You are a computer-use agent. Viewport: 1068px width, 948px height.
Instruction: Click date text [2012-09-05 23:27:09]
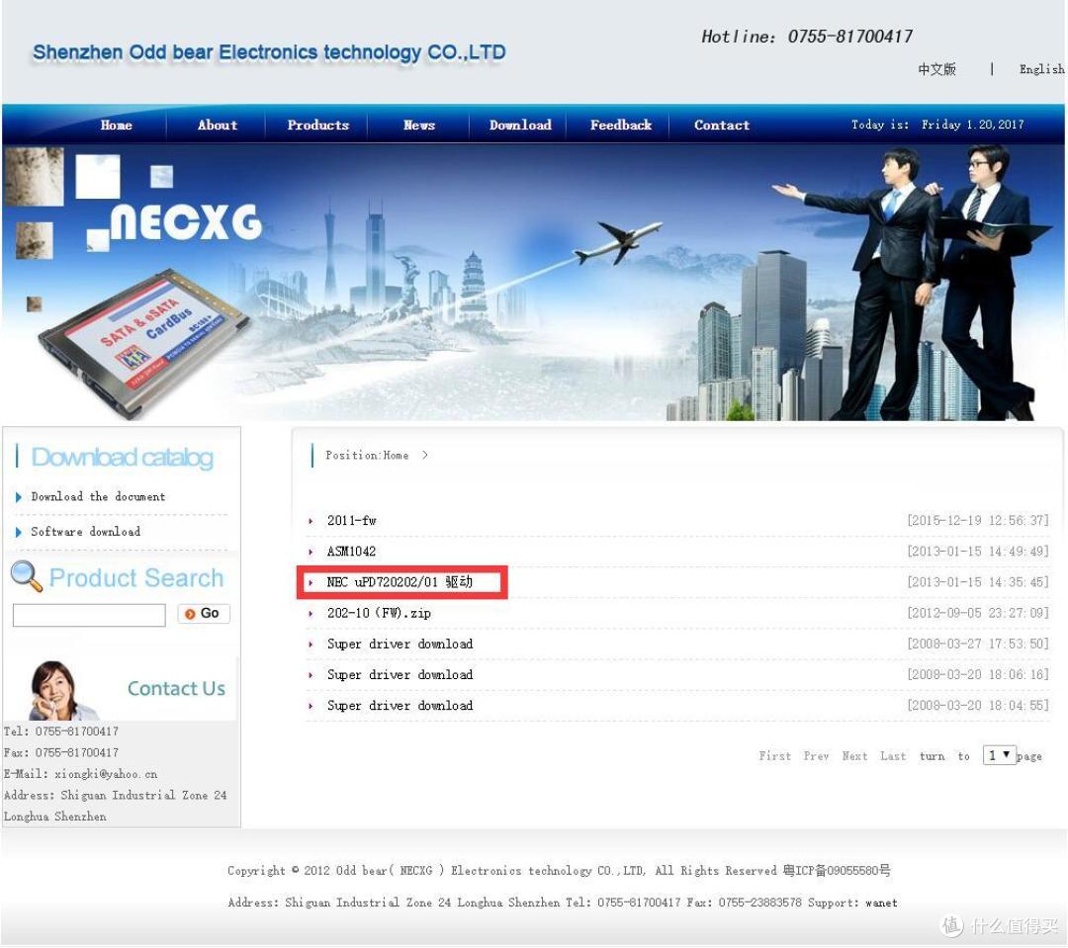(x=977, y=614)
